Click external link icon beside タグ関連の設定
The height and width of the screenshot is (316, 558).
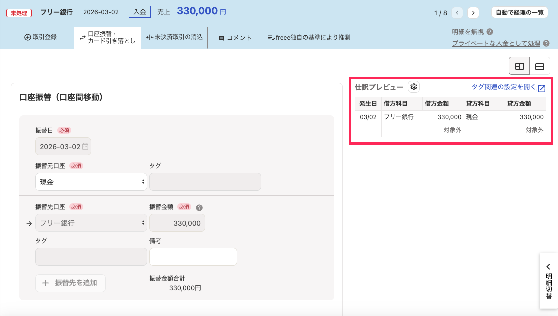542,88
